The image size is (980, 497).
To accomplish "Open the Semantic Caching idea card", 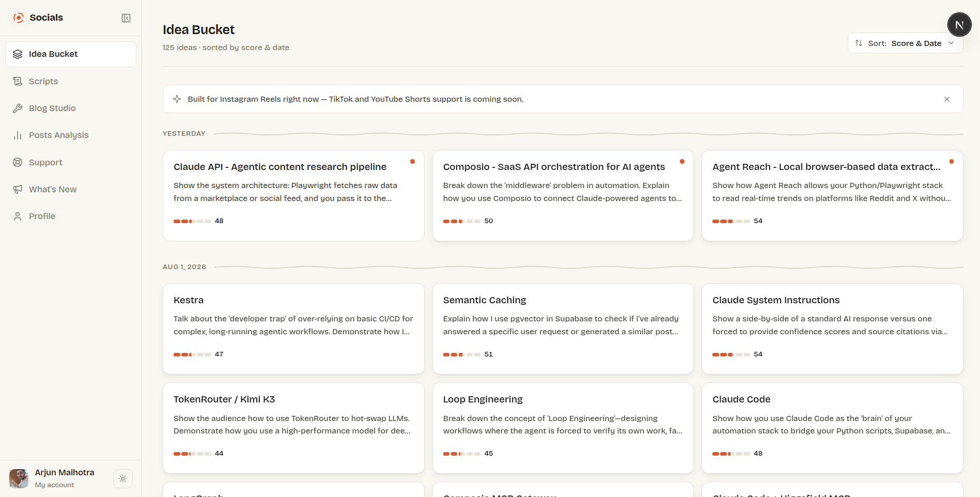I will (x=563, y=329).
